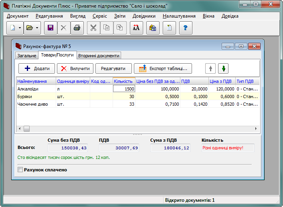Open the Документ menu
Screen dimensions: 283x207
18,16
